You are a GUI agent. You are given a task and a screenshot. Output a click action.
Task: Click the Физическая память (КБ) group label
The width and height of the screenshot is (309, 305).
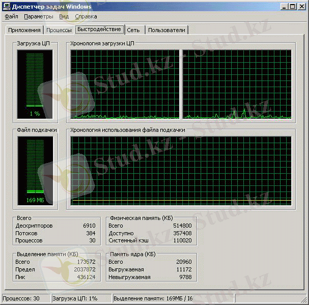(142, 218)
